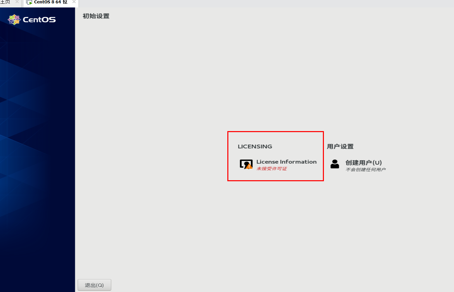The image size is (454, 292).
Task: Click the CentOS logo in the sidebar
Action: coord(15,19)
